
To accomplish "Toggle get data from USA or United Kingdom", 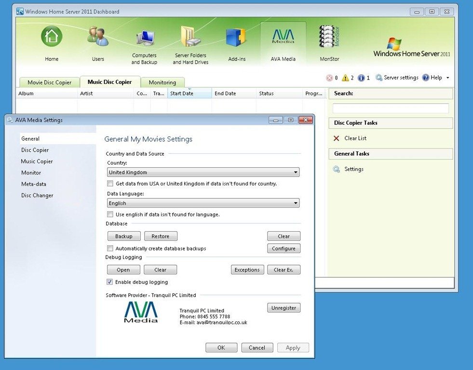I will tap(110, 184).
